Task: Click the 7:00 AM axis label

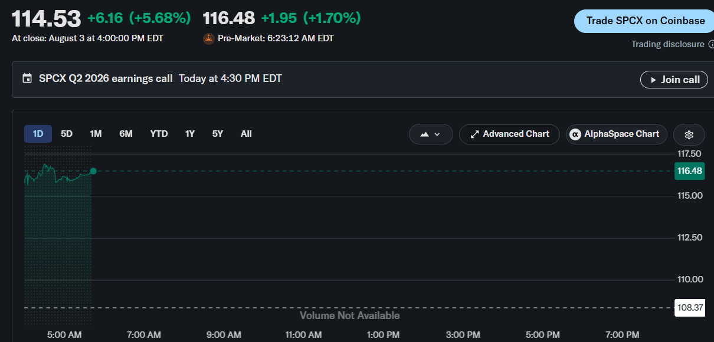Action: click(144, 335)
